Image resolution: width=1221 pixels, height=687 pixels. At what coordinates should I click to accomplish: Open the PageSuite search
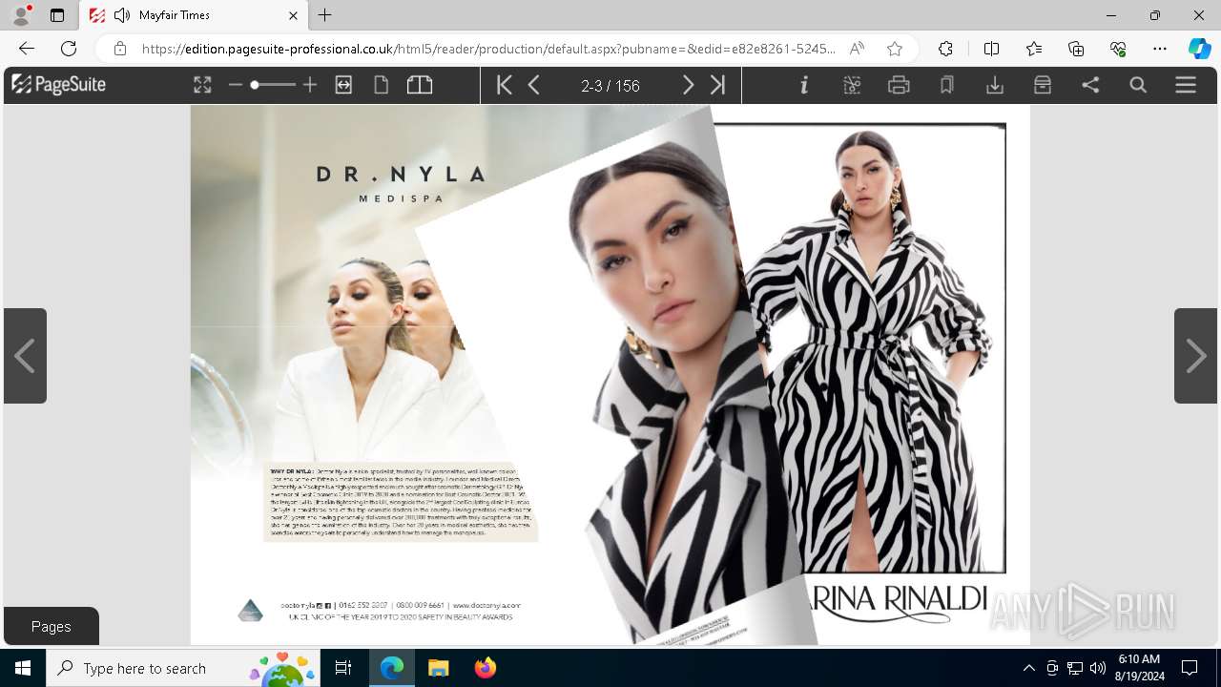pos(1138,85)
